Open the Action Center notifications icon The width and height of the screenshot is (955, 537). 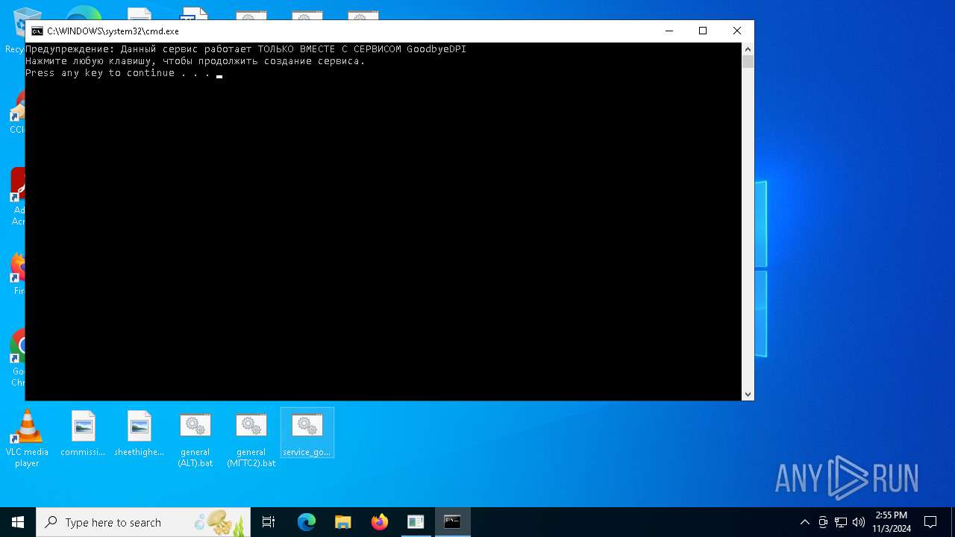coord(930,522)
